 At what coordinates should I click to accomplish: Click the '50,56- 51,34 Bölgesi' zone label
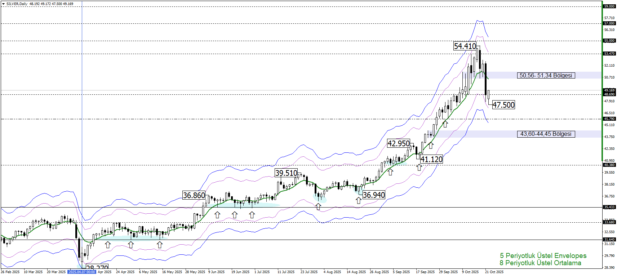[546, 75]
